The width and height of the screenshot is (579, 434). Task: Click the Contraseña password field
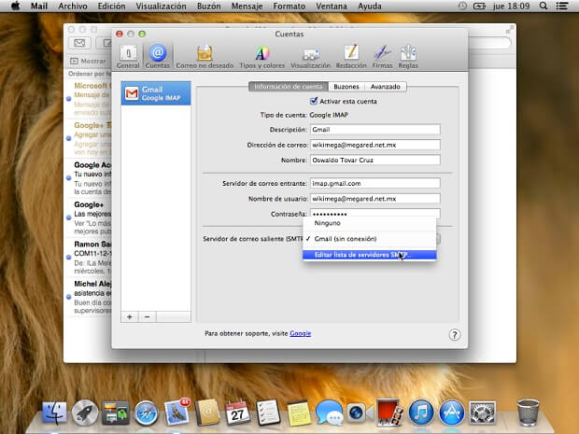click(x=375, y=213)
